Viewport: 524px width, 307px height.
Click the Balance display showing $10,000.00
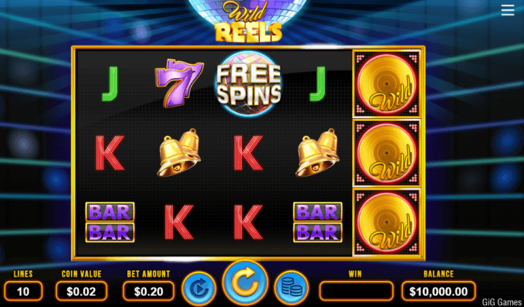tap(439, 291)
